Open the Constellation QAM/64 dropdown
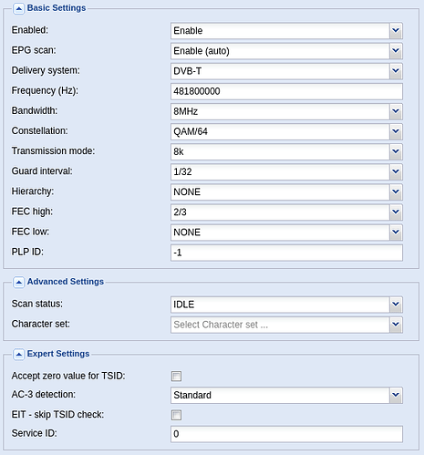Image resolution: width=424 pixels, height=455 pixels. 286,131
